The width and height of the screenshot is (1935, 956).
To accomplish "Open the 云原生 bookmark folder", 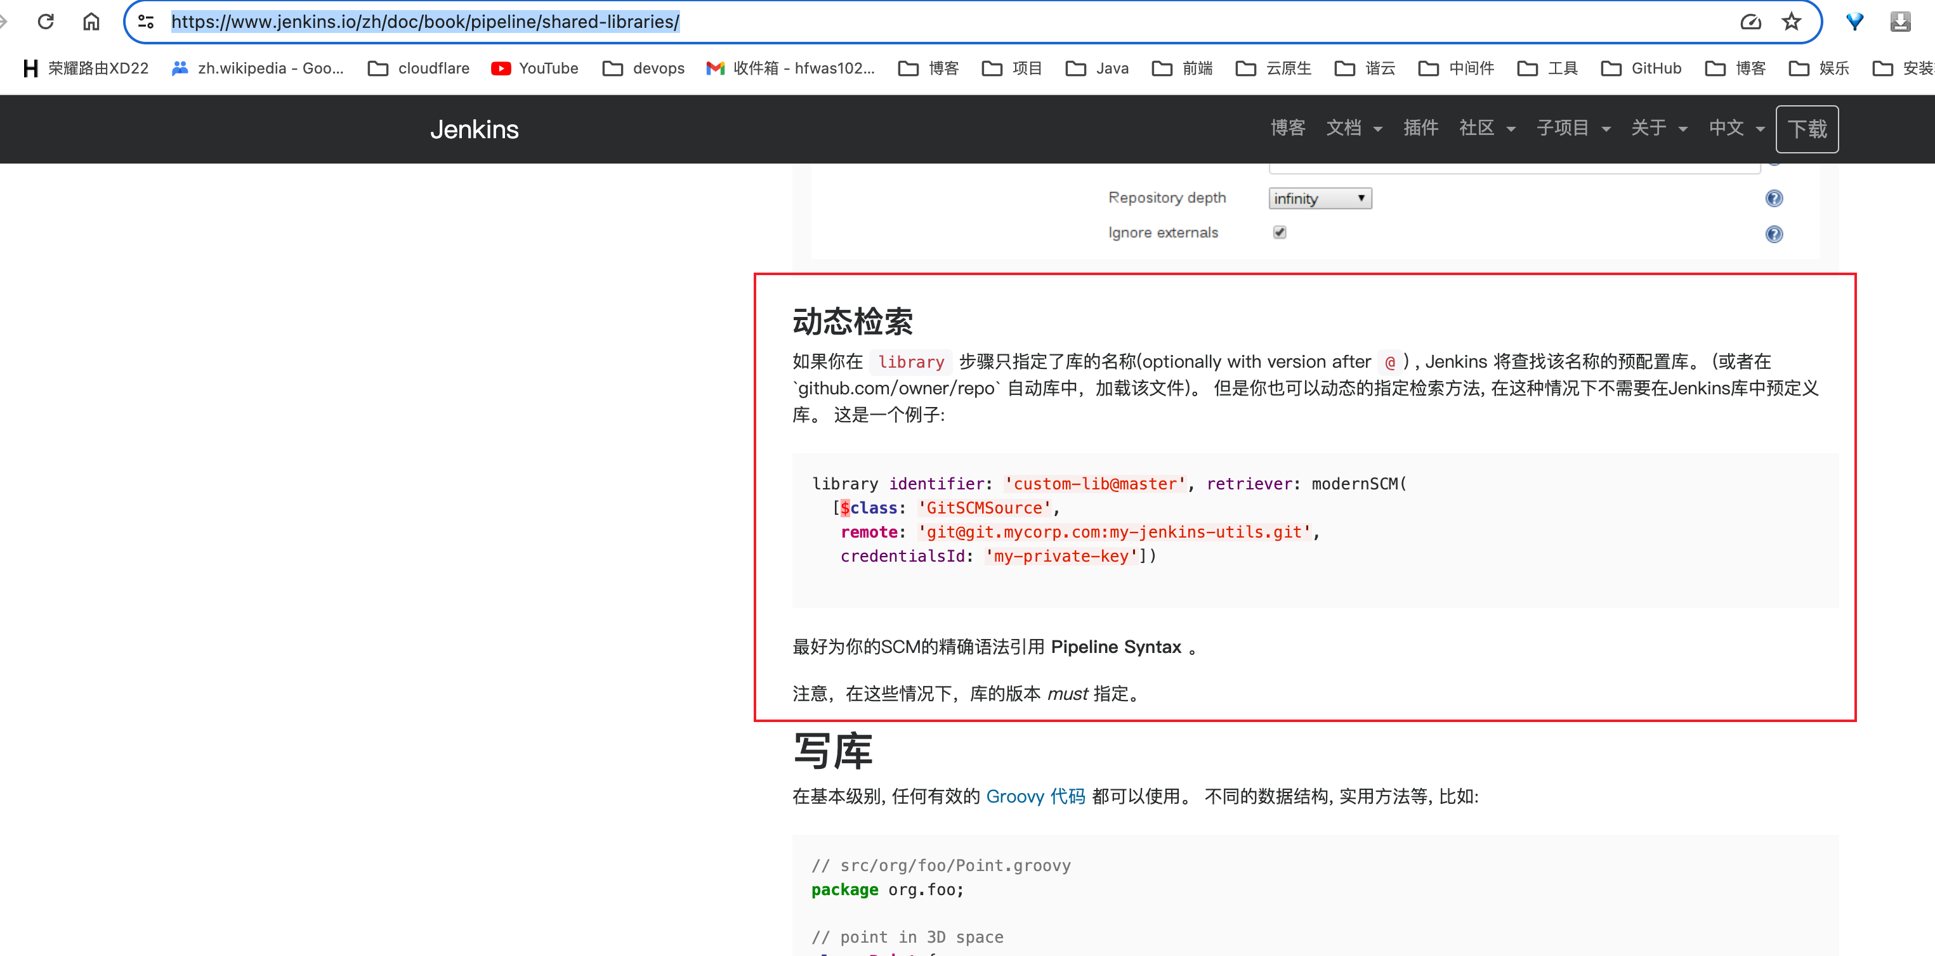I will pyautogui.click(x=1273, y=68).
